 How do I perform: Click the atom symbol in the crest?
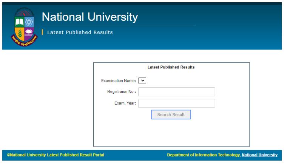[29, 22]
